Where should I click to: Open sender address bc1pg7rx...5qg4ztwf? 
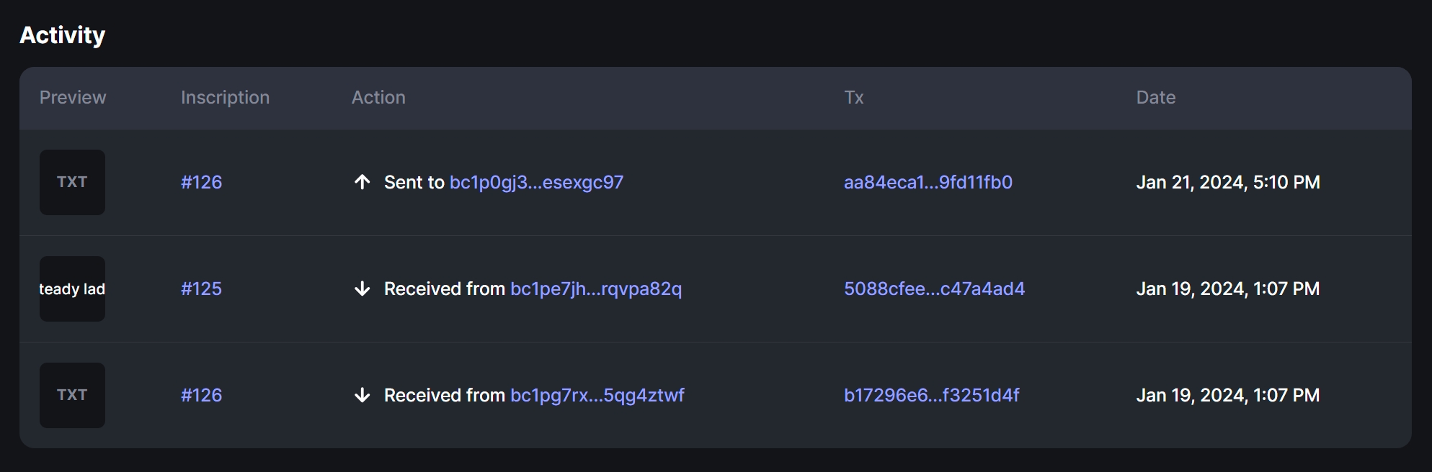click(x=597, y=395)
